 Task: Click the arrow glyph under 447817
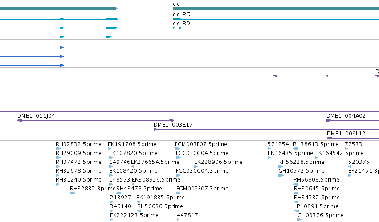tap(178, 220)
